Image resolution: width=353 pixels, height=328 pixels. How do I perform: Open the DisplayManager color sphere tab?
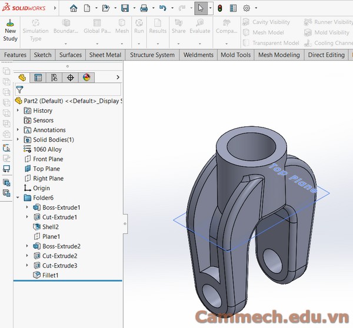click(86, 78)
